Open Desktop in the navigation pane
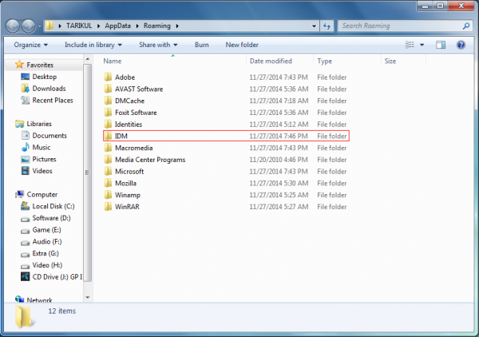This screenshot has width=479, height=337. [x=44, y=77]
